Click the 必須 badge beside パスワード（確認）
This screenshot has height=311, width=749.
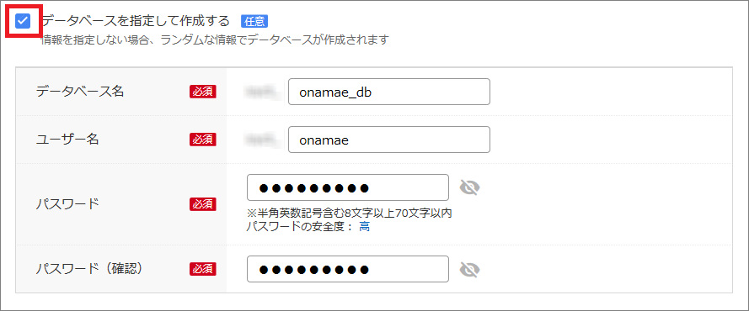(203, 269)
